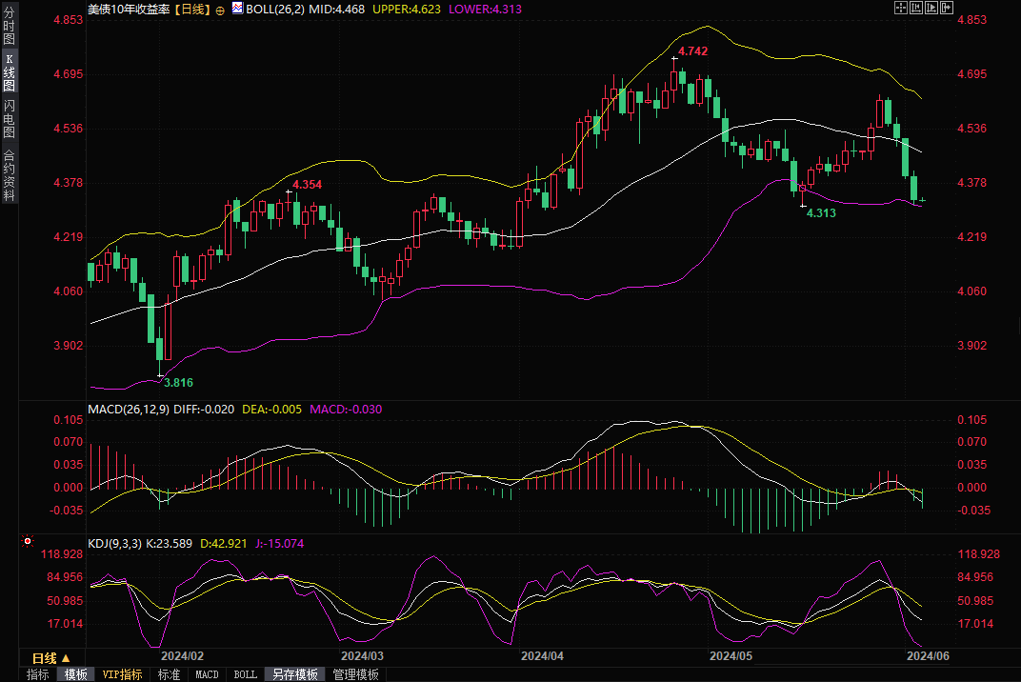
Task: Open the 日线 period dropdown
Action: [50, 658]
